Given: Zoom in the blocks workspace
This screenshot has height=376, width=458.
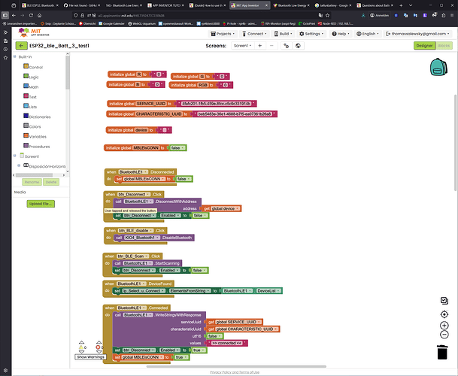Looking at the screenshot, I should [x=444, y=325].
